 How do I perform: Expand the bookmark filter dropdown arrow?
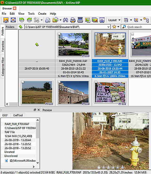[141, 20]
